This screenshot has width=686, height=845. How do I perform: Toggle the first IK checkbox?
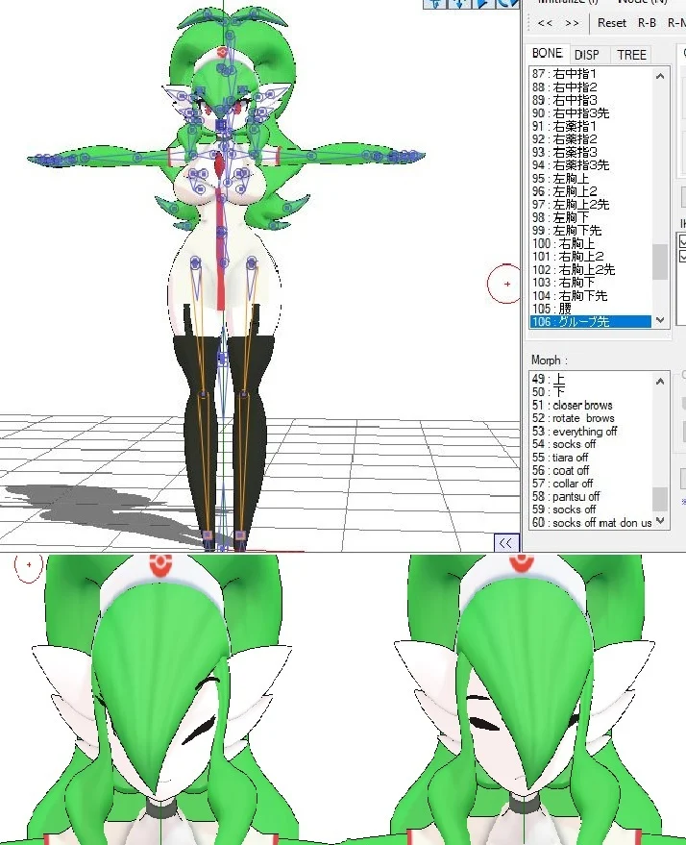point(682,240)
